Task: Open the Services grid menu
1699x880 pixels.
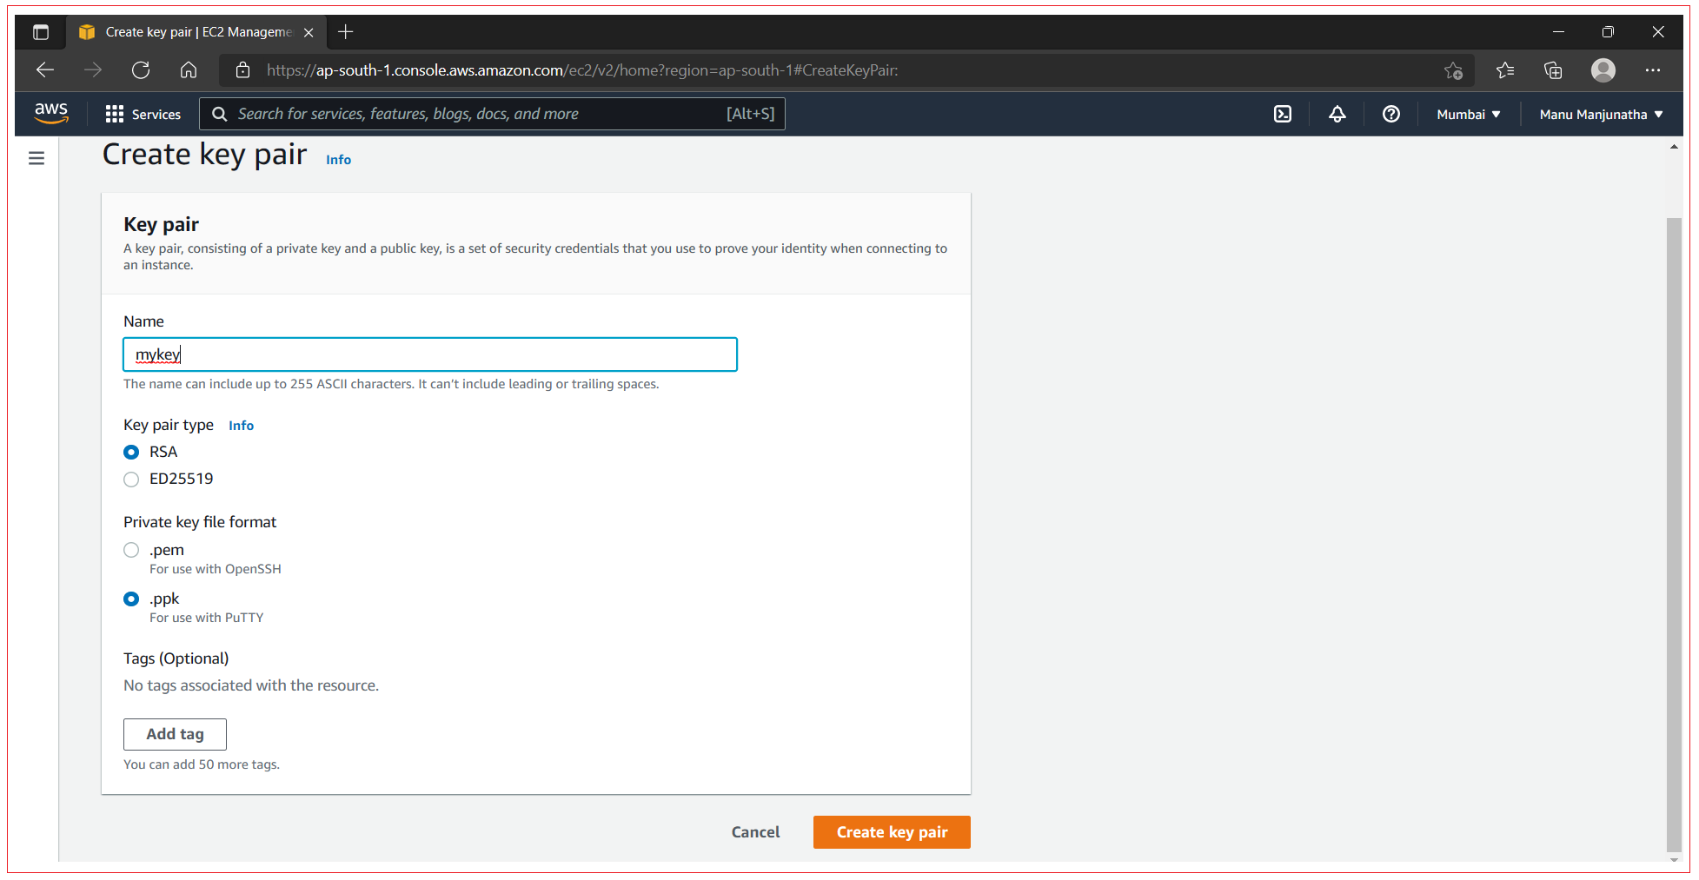Action: coord(143,114)
